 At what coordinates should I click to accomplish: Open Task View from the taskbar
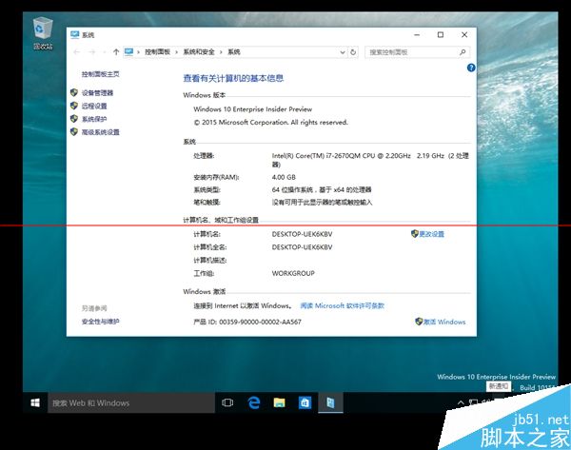227,402
